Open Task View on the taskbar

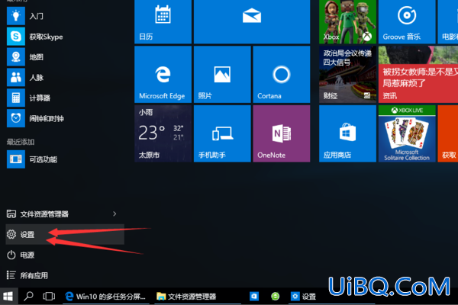[x=49, y=297]
